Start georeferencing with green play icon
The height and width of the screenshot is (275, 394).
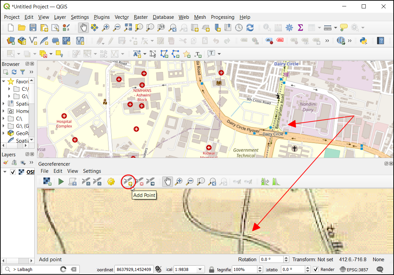pos(61,181)
